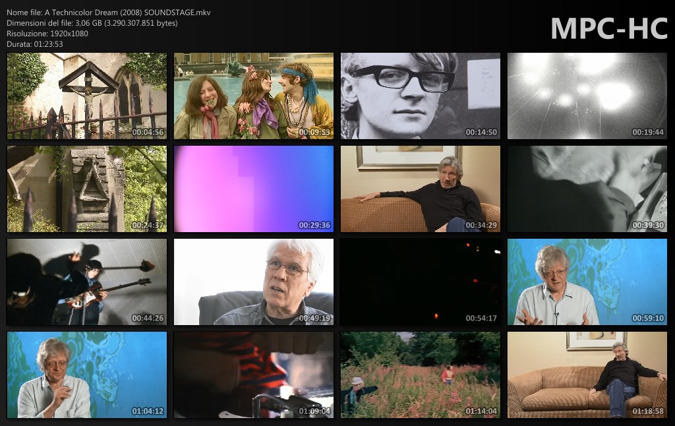Click the man on couch thumbnail 00:34:29
675x426 pixels.
pyautogui.click(x=421, y=189)
